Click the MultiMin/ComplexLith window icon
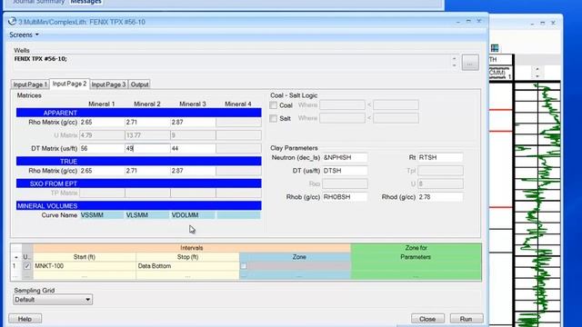Image resolution: width=582 pixels, height=327 pixels. [x=12, y=22]
